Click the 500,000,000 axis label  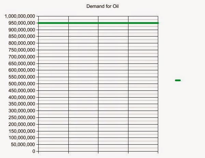pyautogui.click(x=22, y=84)
